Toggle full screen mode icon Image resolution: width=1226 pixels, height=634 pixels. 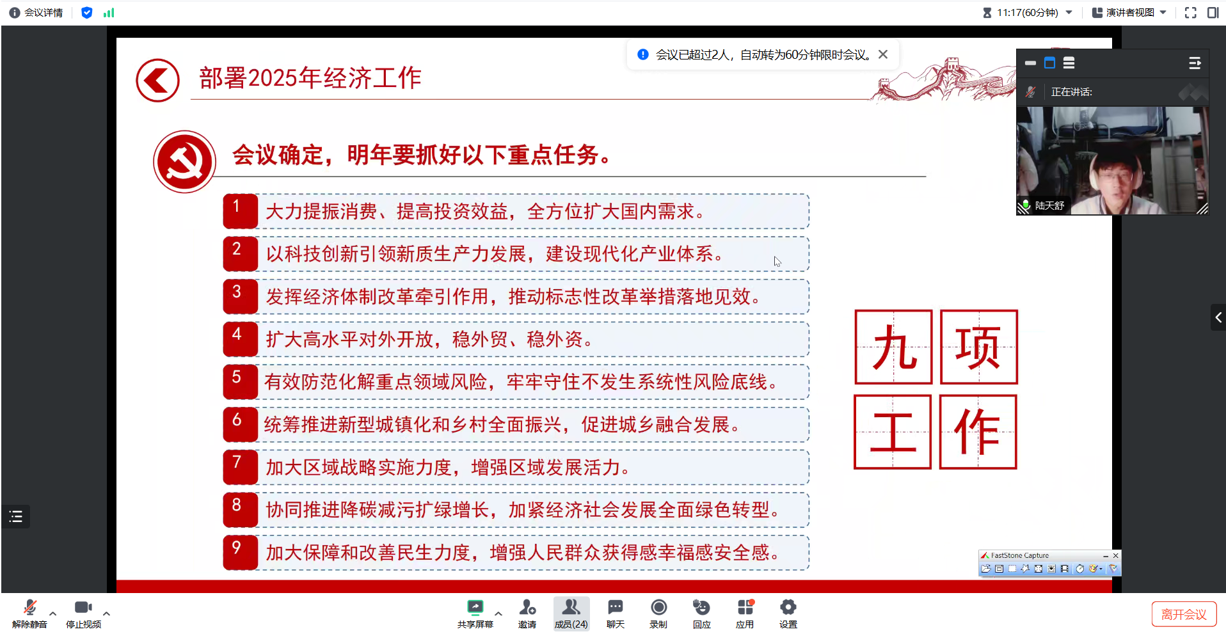[1190, 13]
